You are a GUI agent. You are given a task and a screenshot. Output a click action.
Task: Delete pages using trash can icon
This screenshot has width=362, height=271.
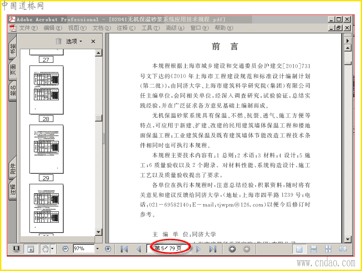pyautogui.click(x=59, y=41)
